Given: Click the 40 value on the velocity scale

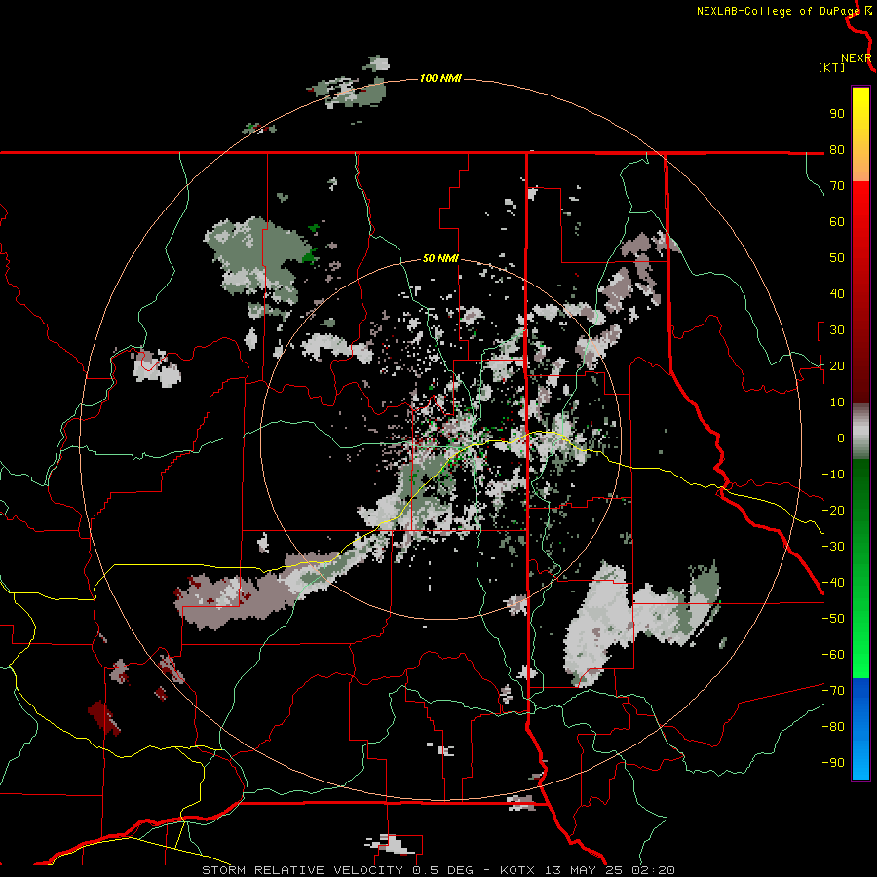Looking at the screenshot, I should coord(837,294).
